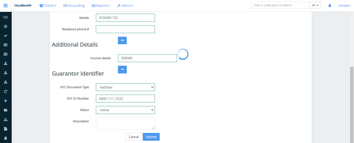
Task: Expand the Status dropdown showing Active
Action: [x=125, y=110]
